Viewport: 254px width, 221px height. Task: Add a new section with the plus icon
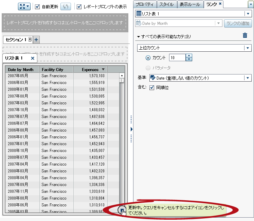(x=36, y=39)
